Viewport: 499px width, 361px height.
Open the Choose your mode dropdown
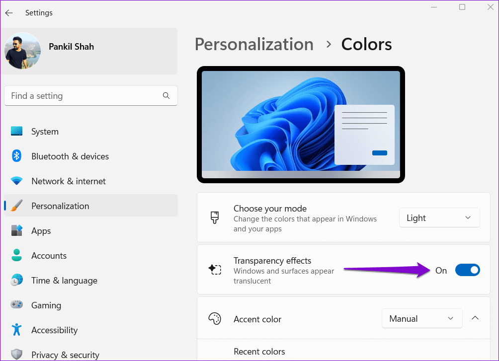(439, 218)
